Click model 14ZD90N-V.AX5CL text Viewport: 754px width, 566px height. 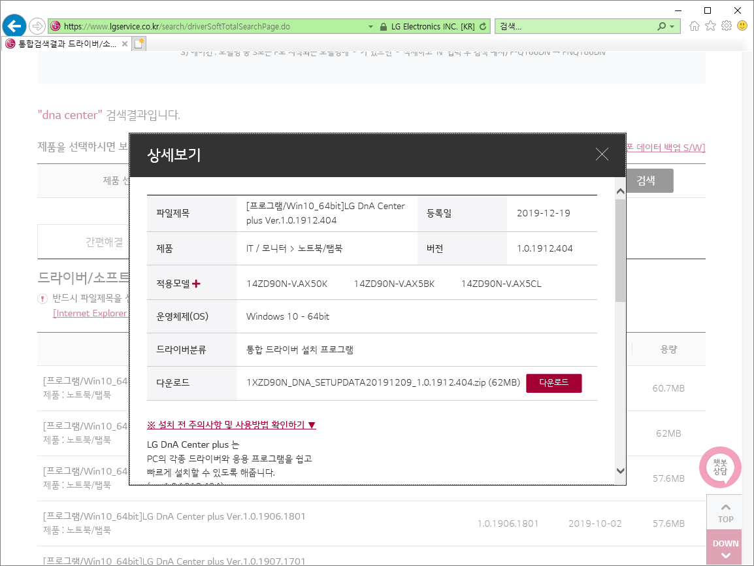coord(501,284)
